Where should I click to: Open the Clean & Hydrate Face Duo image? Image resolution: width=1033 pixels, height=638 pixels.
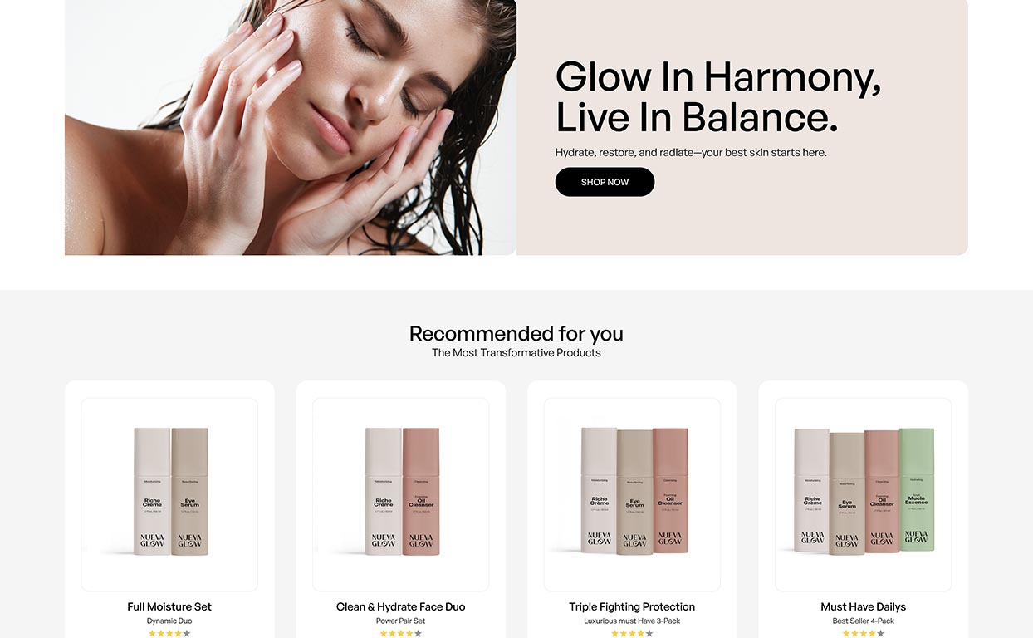coord(401,494)
